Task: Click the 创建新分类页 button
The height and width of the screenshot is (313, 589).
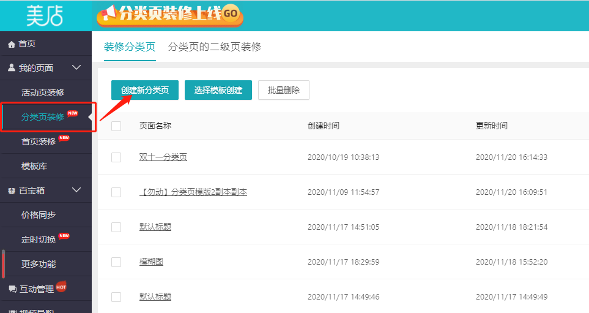Action: (145, 90)
